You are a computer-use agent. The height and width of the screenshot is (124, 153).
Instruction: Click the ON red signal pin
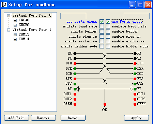pyautogui.click(x=105, y=104)
